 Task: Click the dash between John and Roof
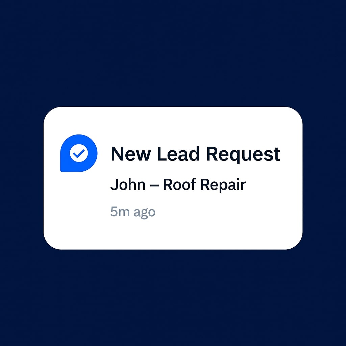154,186
